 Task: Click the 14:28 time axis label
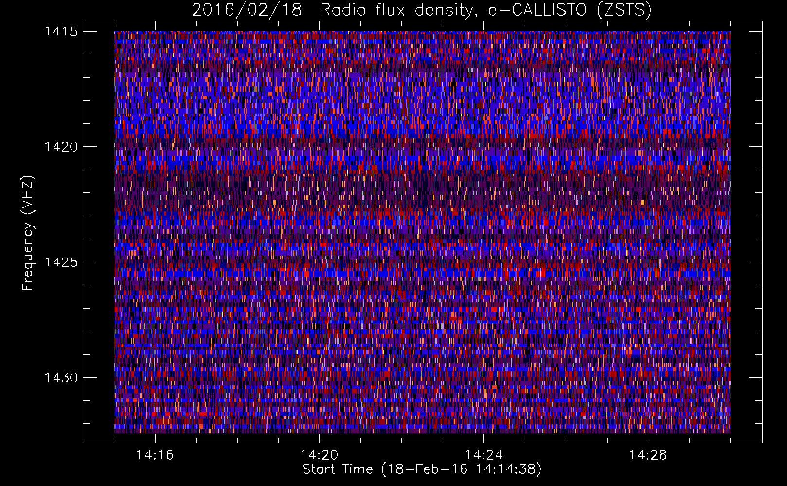pyautogui.click(x=648, y=455)
